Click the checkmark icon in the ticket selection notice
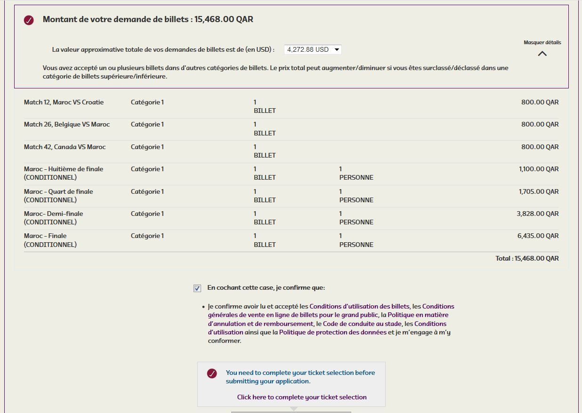582x413 pixels. click(212, 373)
